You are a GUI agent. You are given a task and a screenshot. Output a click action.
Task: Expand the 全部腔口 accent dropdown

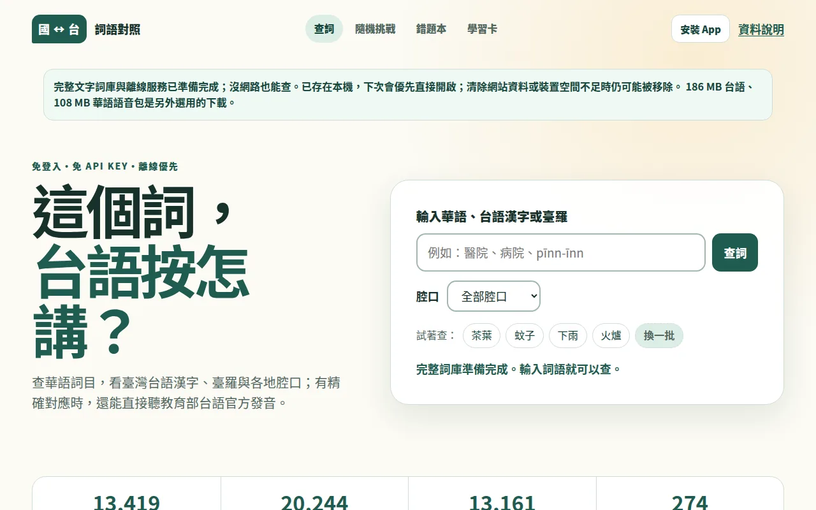pos(493,296)
